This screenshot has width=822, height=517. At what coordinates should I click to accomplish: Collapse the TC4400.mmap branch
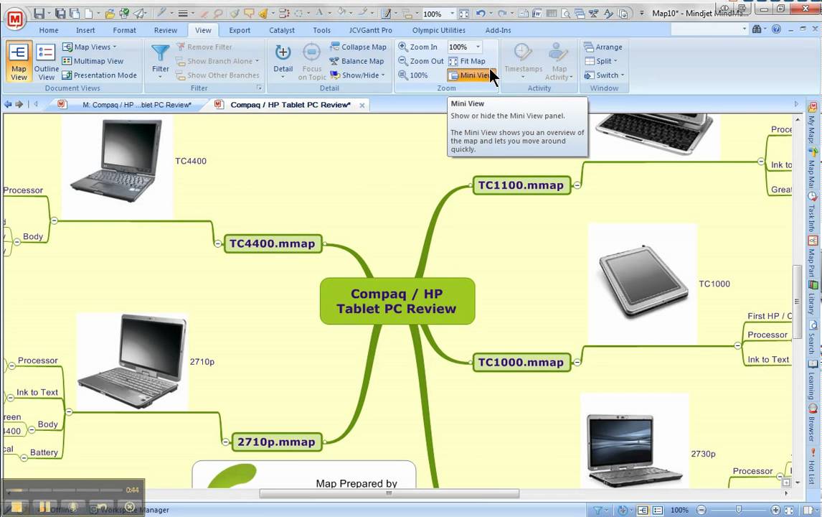coord(217,243)
